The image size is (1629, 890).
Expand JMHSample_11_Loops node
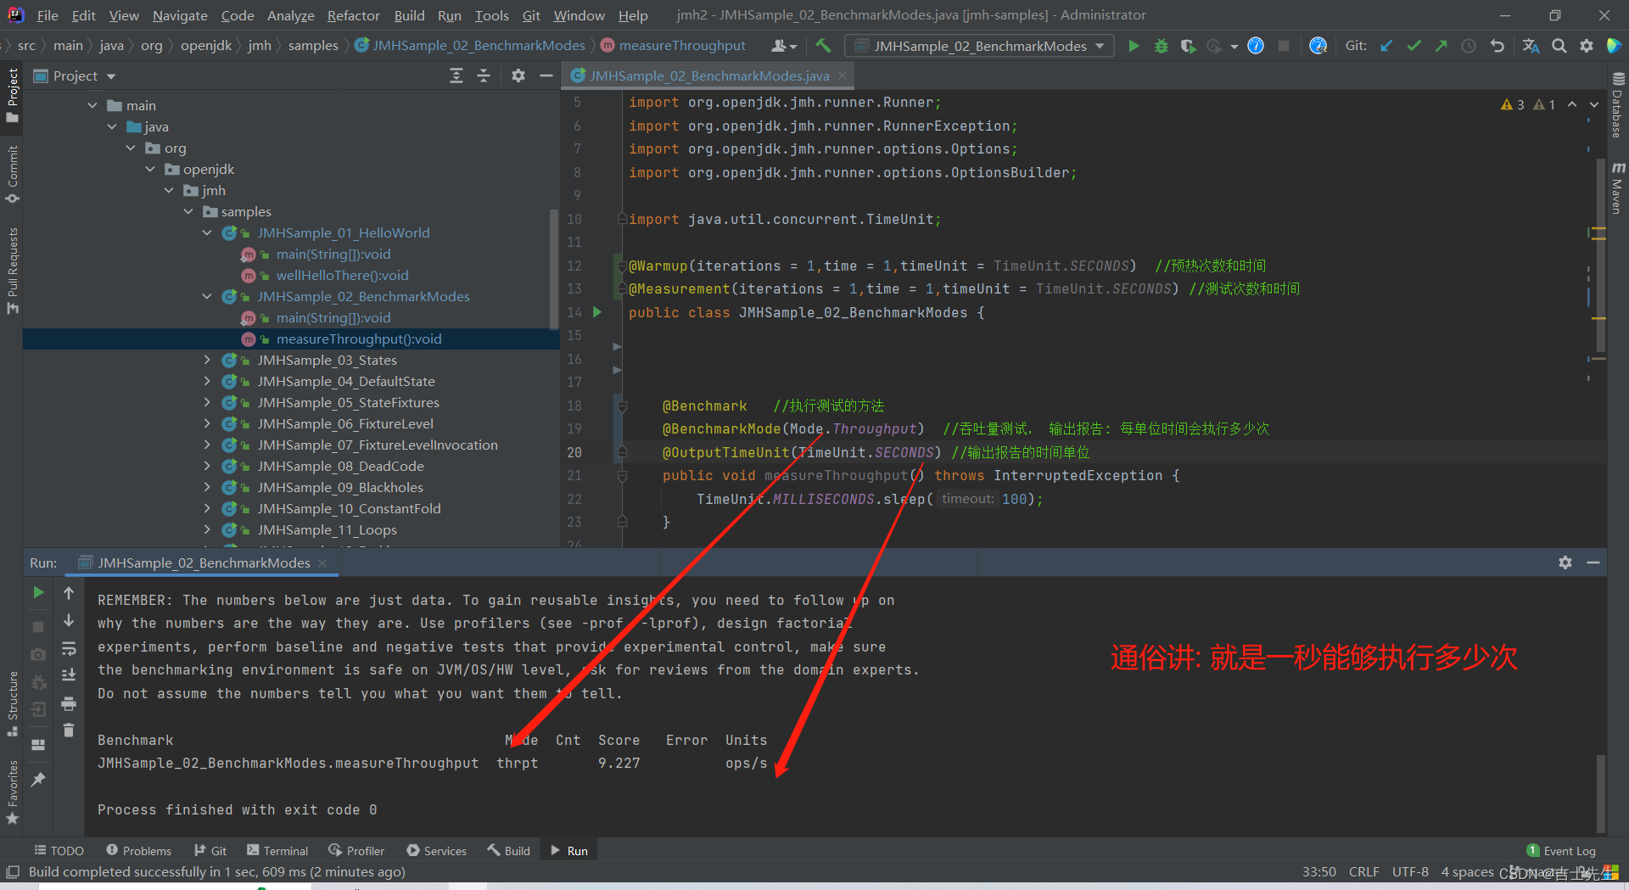207,529
